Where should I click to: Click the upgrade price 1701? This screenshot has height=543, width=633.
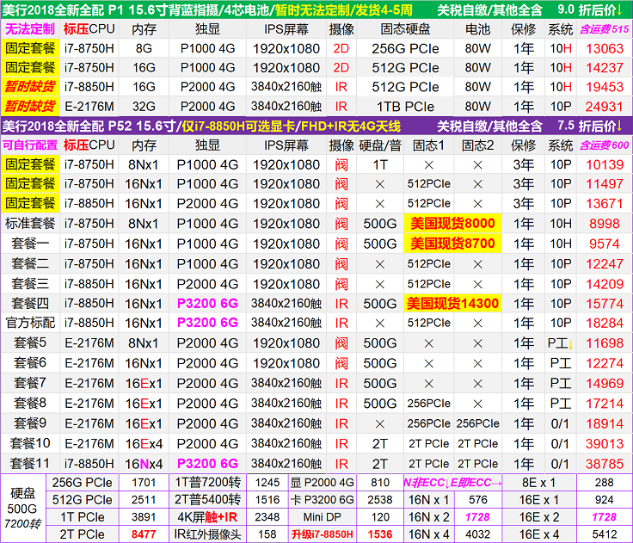(x=144, y=482)
